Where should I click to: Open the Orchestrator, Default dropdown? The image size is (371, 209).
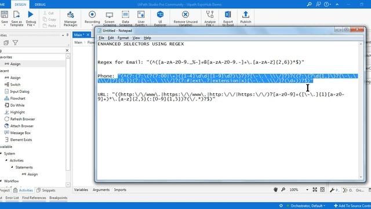coord(305,206)
